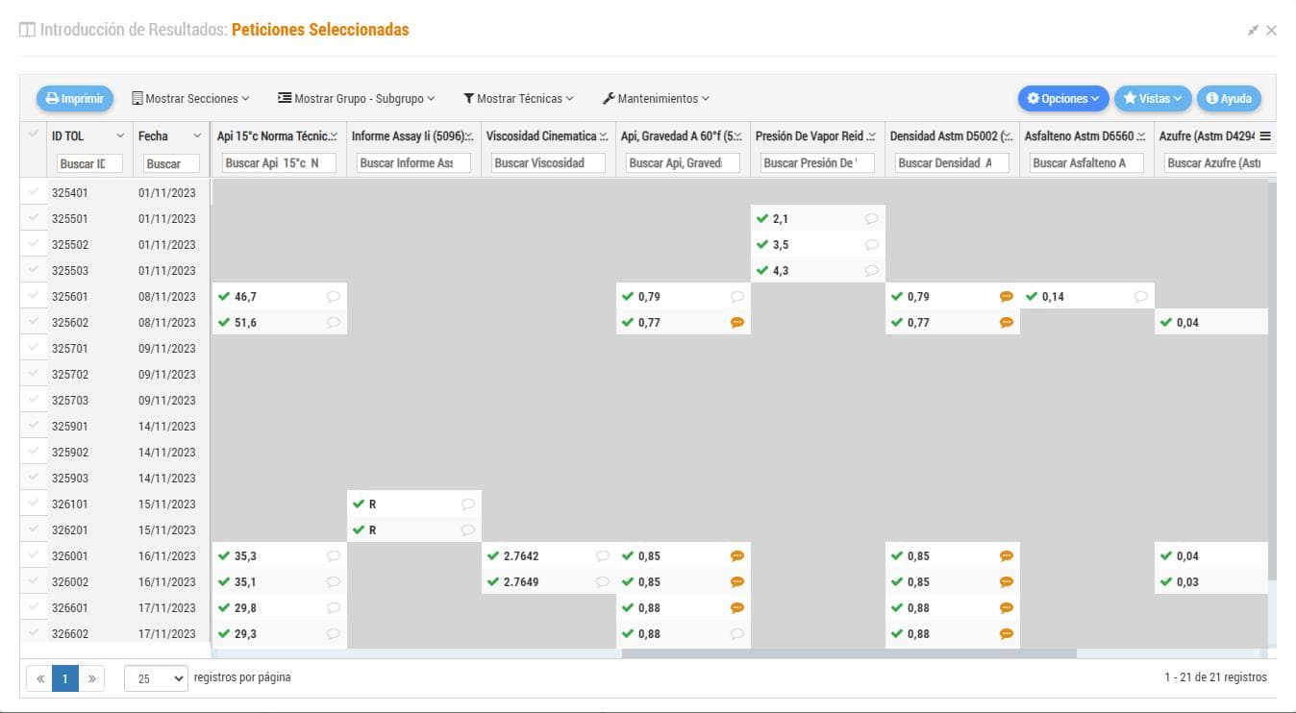The image size is (1296, 713).
Task: Click comment bubble for 326101 Informe Assay R
Action: click(467, 504)
